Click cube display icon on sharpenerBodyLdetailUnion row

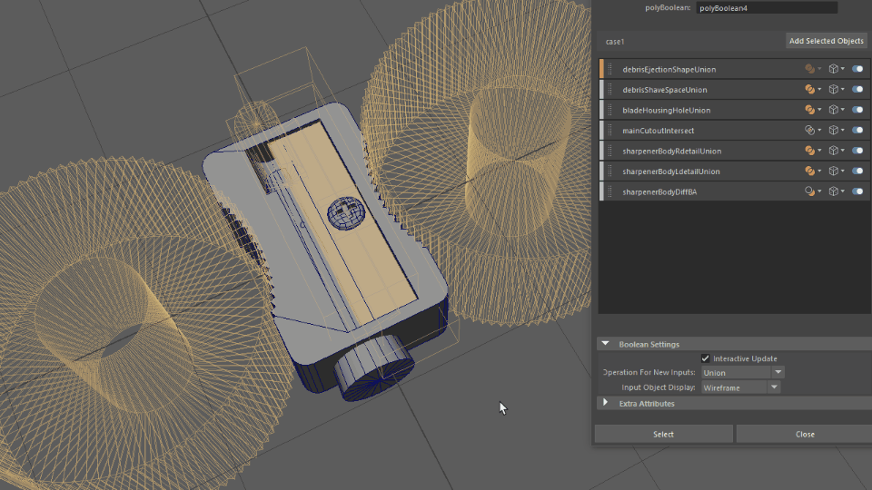coord(834,171)
